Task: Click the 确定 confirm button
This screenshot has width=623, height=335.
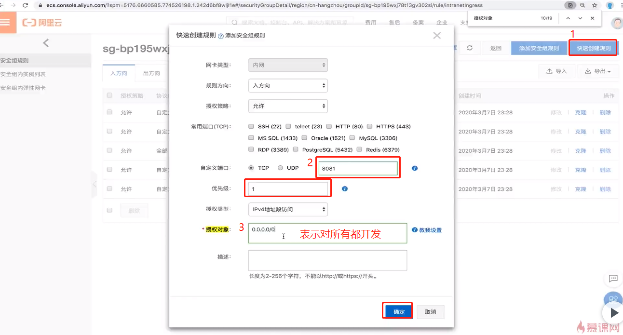Action: pyautogui.click(x=399, y=312)
